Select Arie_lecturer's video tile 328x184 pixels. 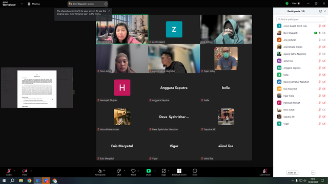226,29
